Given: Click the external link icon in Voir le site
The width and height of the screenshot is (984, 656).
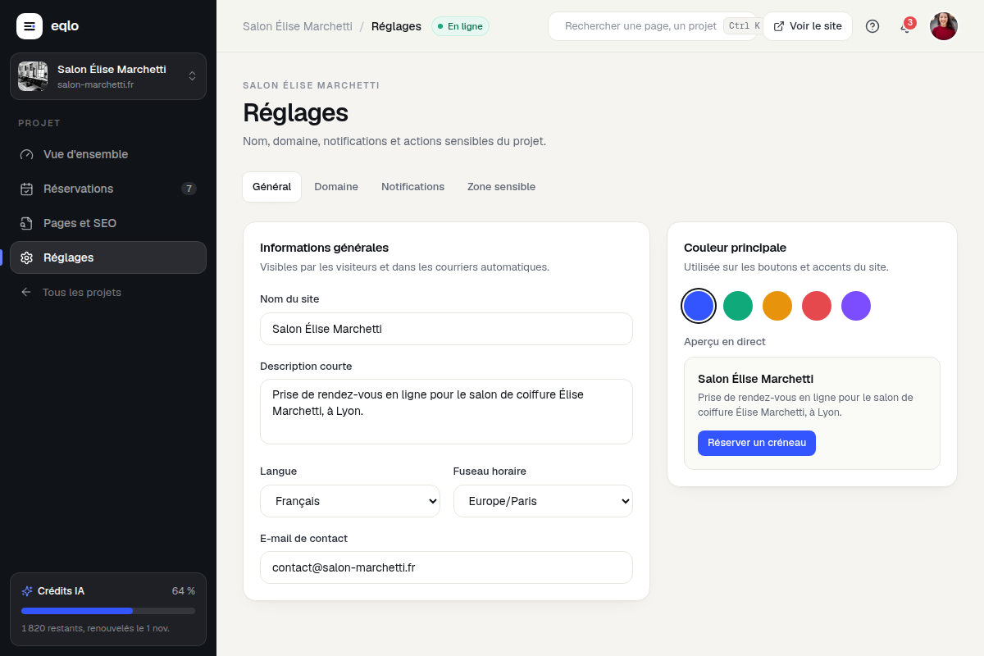Looking at the screenshot, I should click(x=779, y=26).
